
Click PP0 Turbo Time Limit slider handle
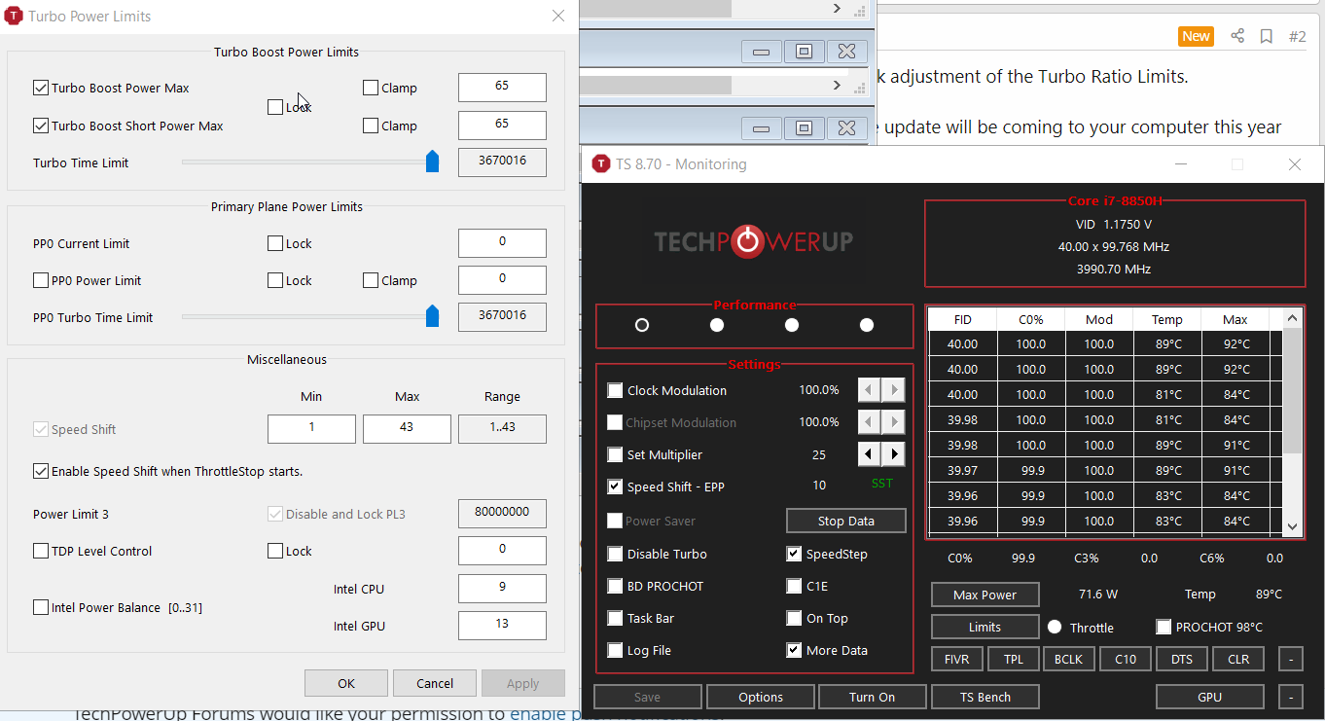tap(432, 316)
